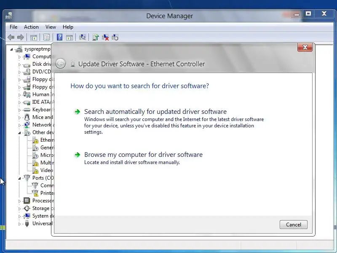
Task: Select the Printer port warning icon
Action: click(35, 193)
